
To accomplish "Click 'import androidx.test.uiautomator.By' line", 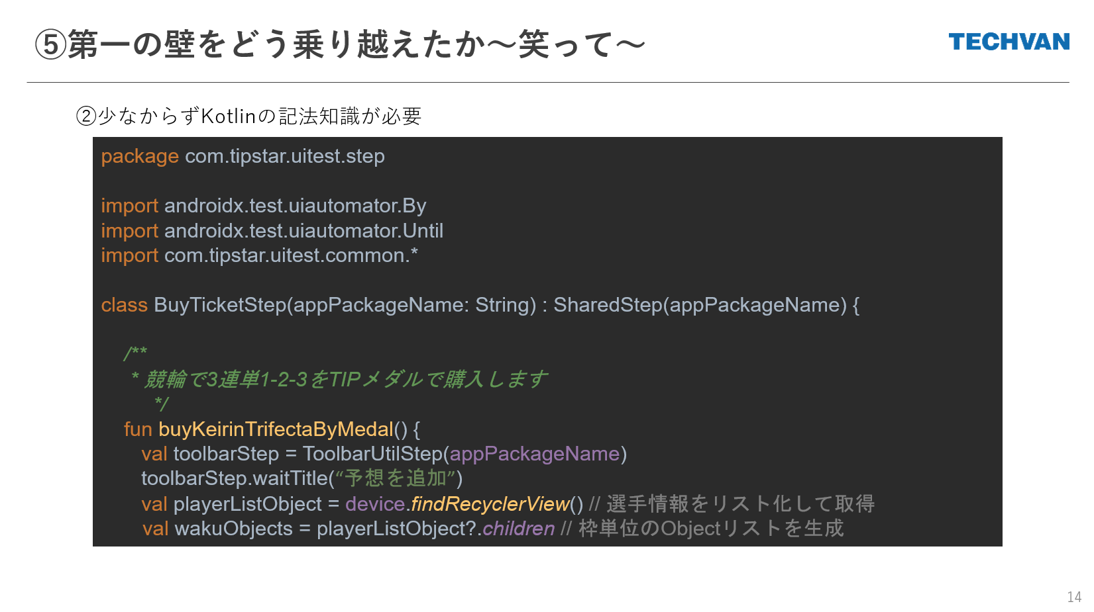I will pos(263,206).
